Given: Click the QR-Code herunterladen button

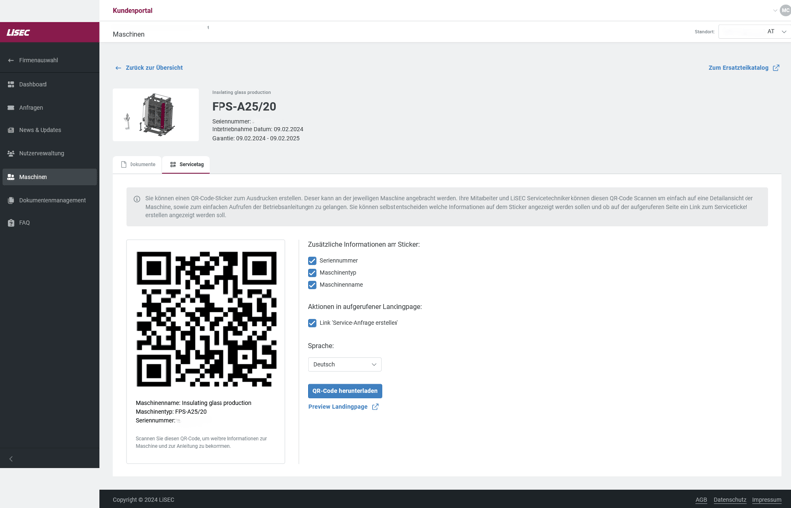Looking at the screenshot, I should [345, 391].
